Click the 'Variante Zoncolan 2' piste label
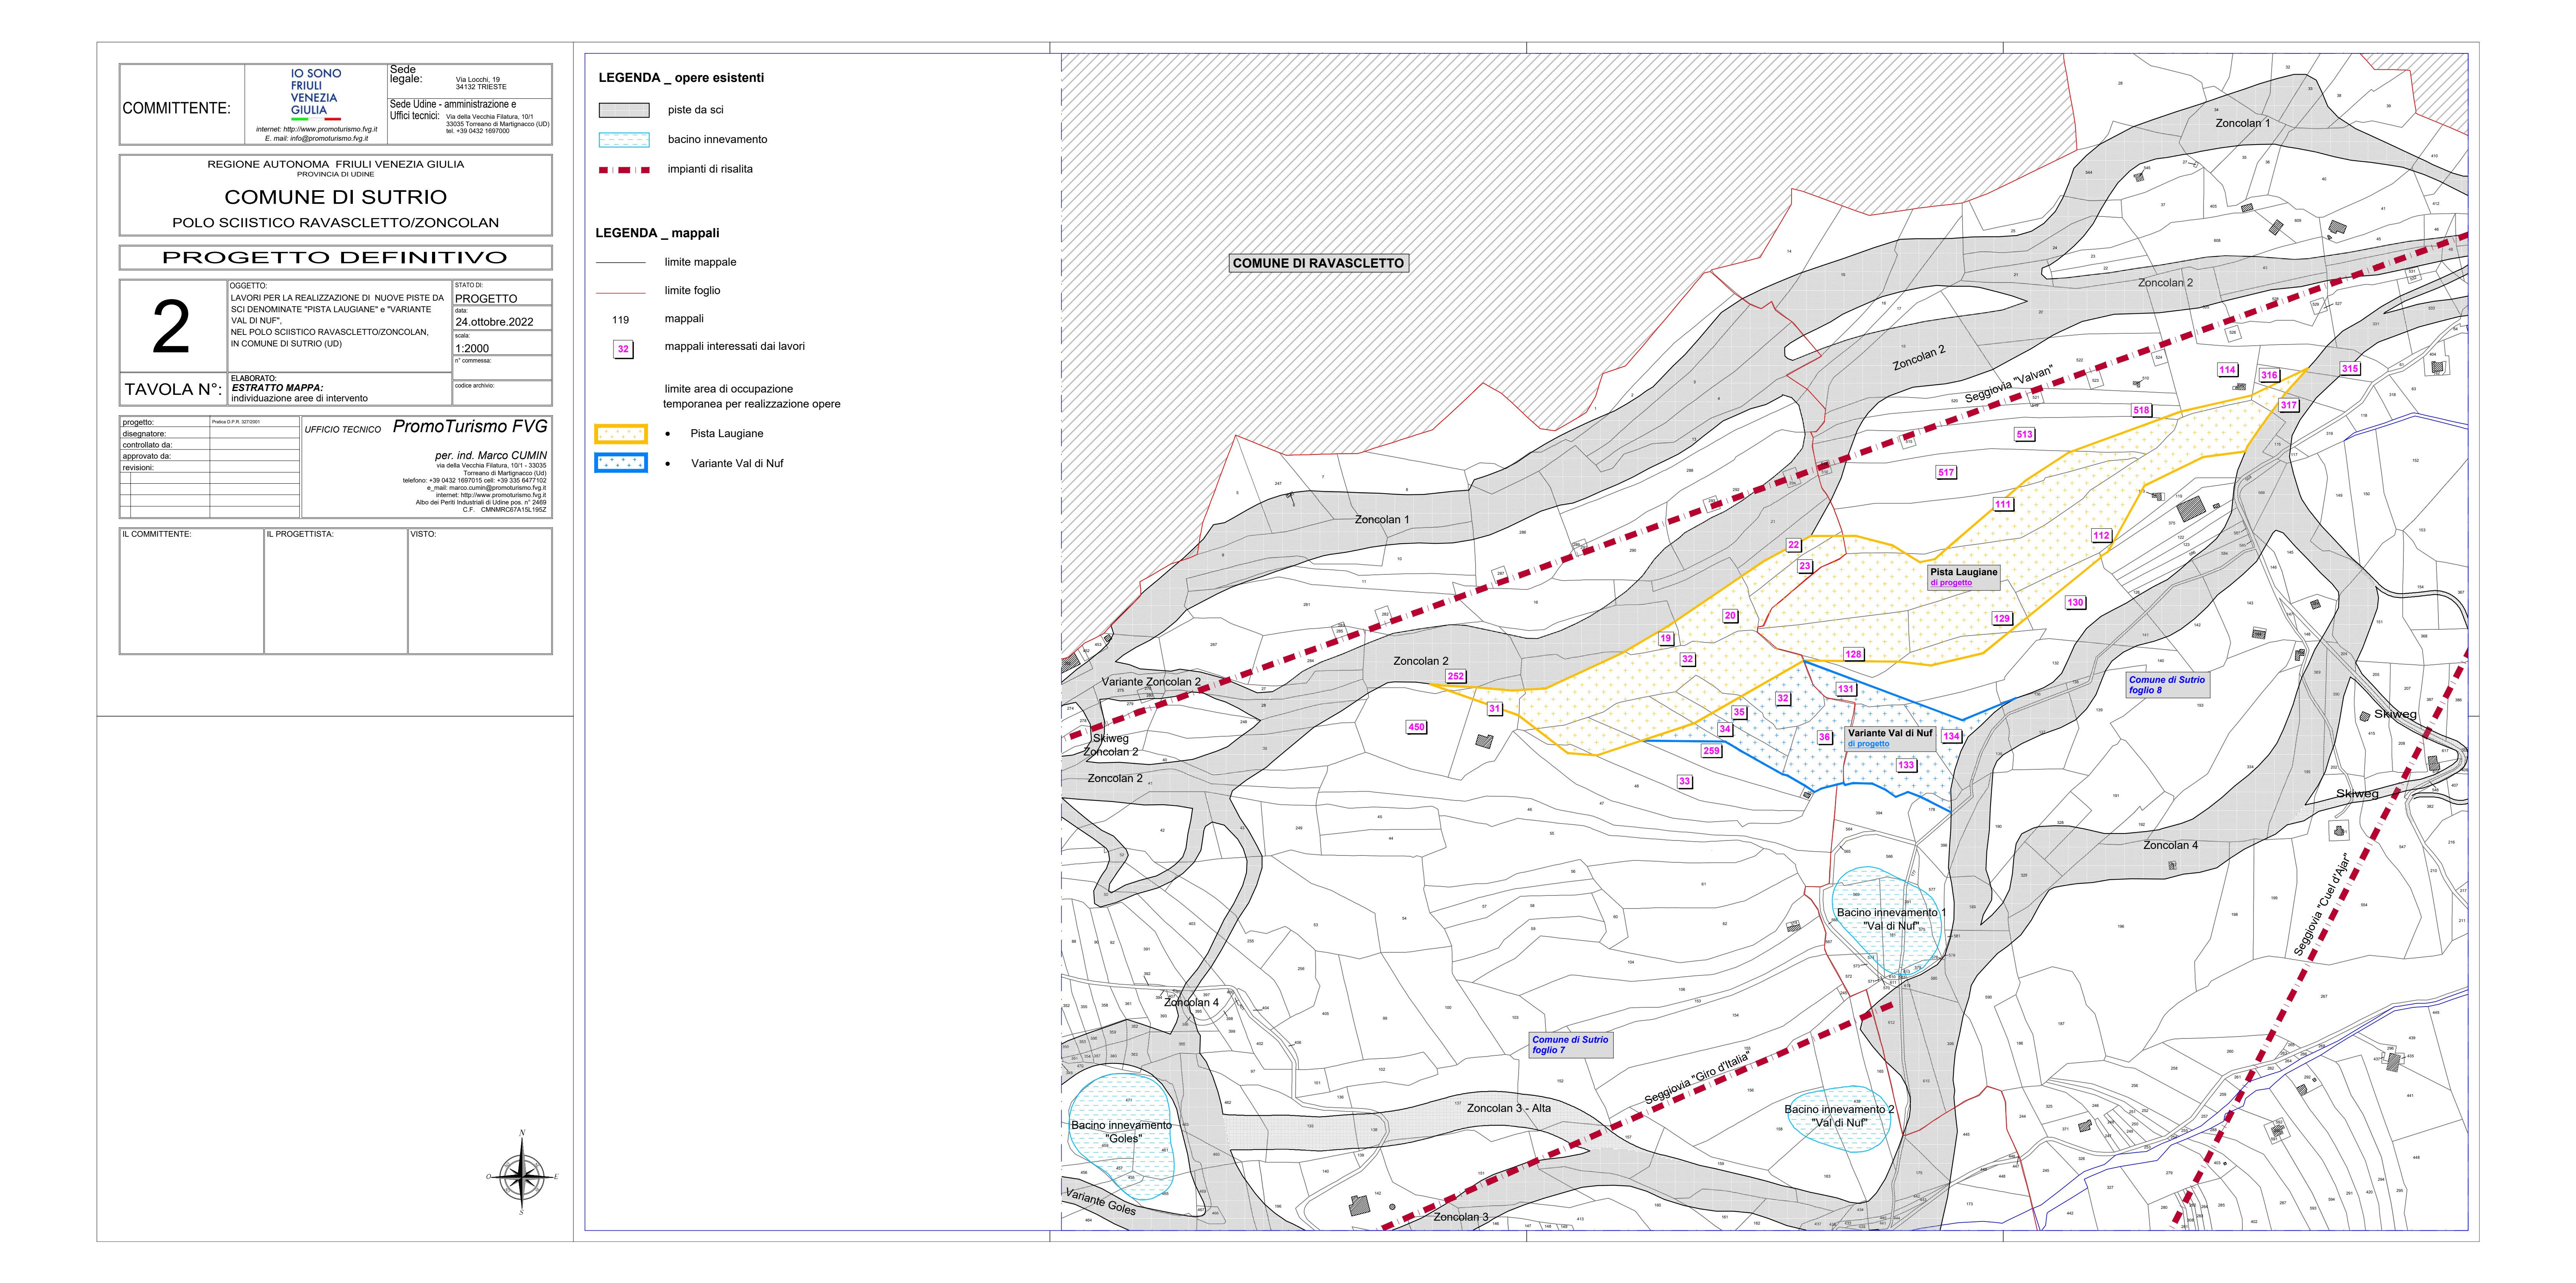The image size is (2576, 1283). click(x=1151, y=682)
